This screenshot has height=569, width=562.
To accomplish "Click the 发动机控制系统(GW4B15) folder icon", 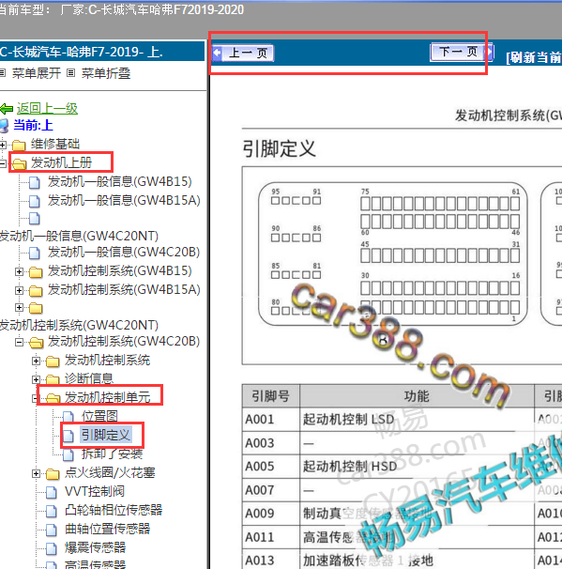I will tap(36, 271).
